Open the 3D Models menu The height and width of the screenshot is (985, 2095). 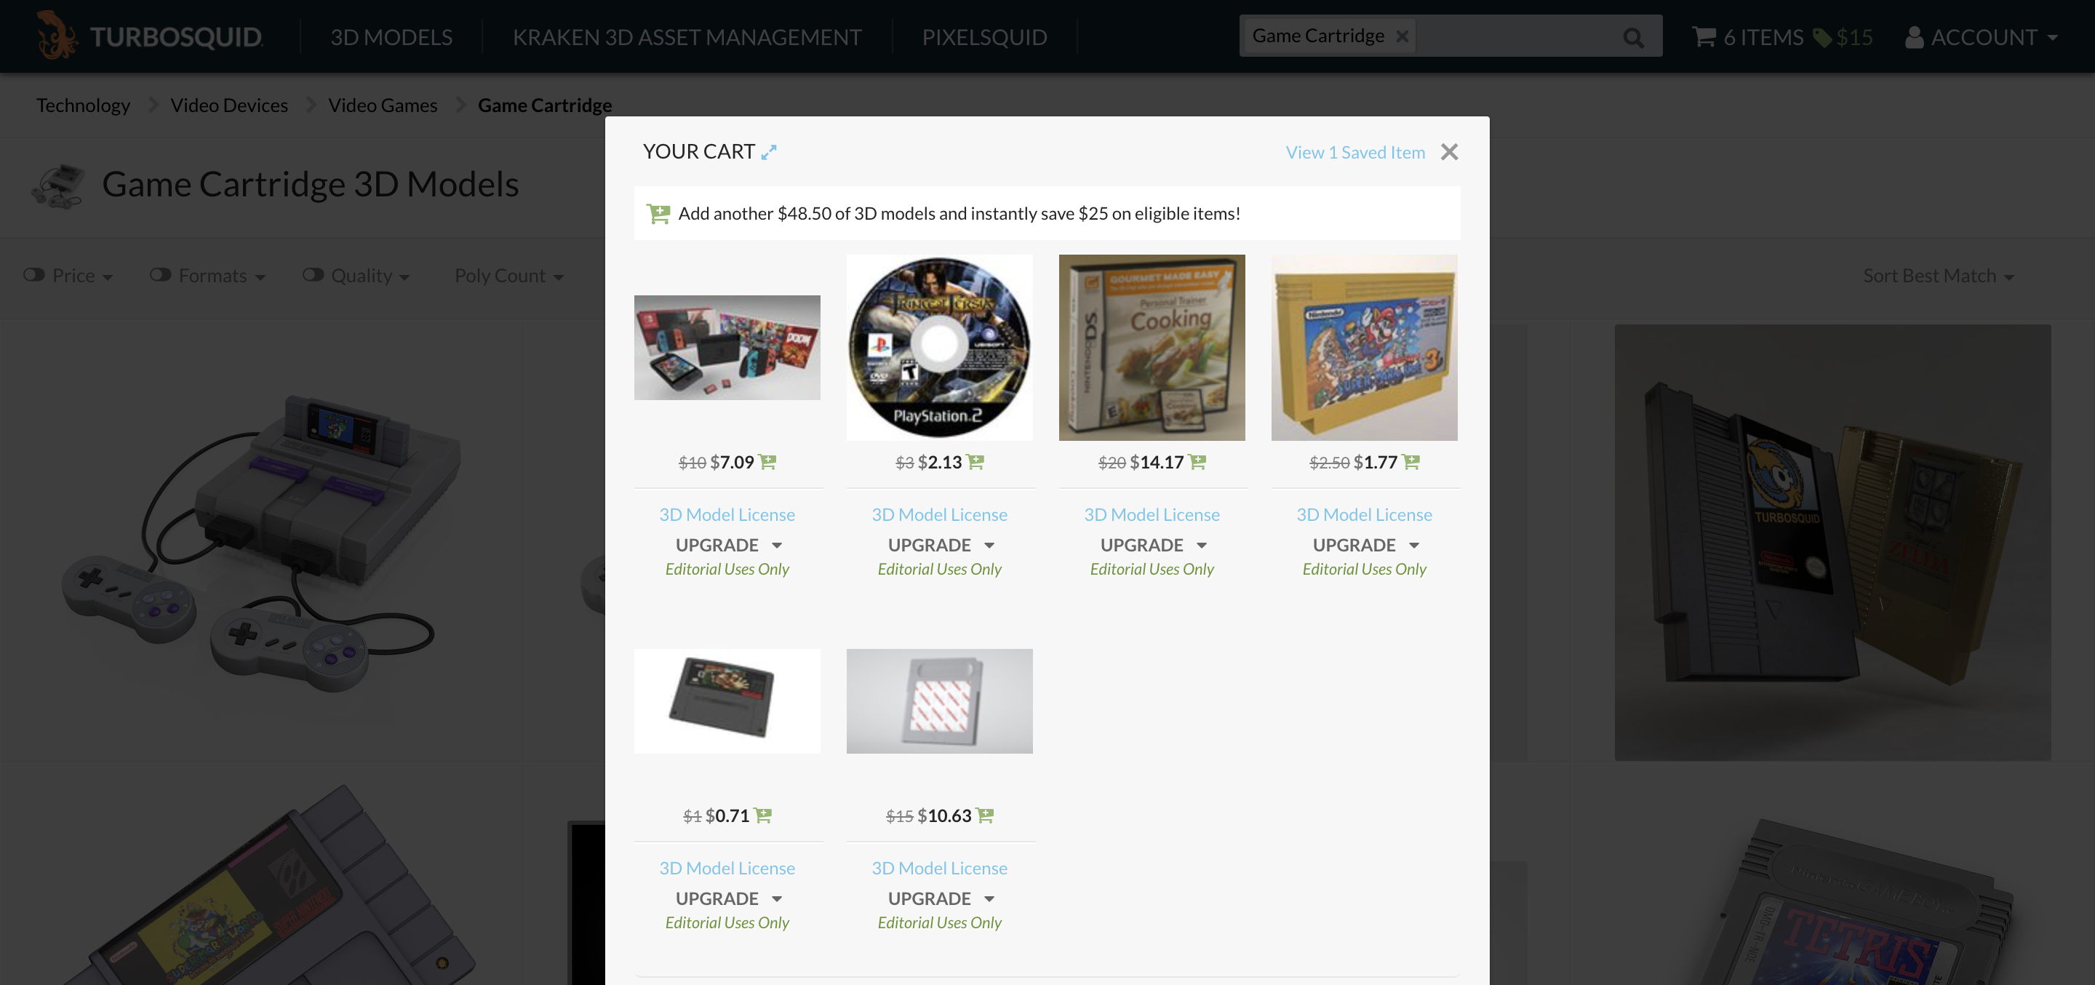(391, 37)
